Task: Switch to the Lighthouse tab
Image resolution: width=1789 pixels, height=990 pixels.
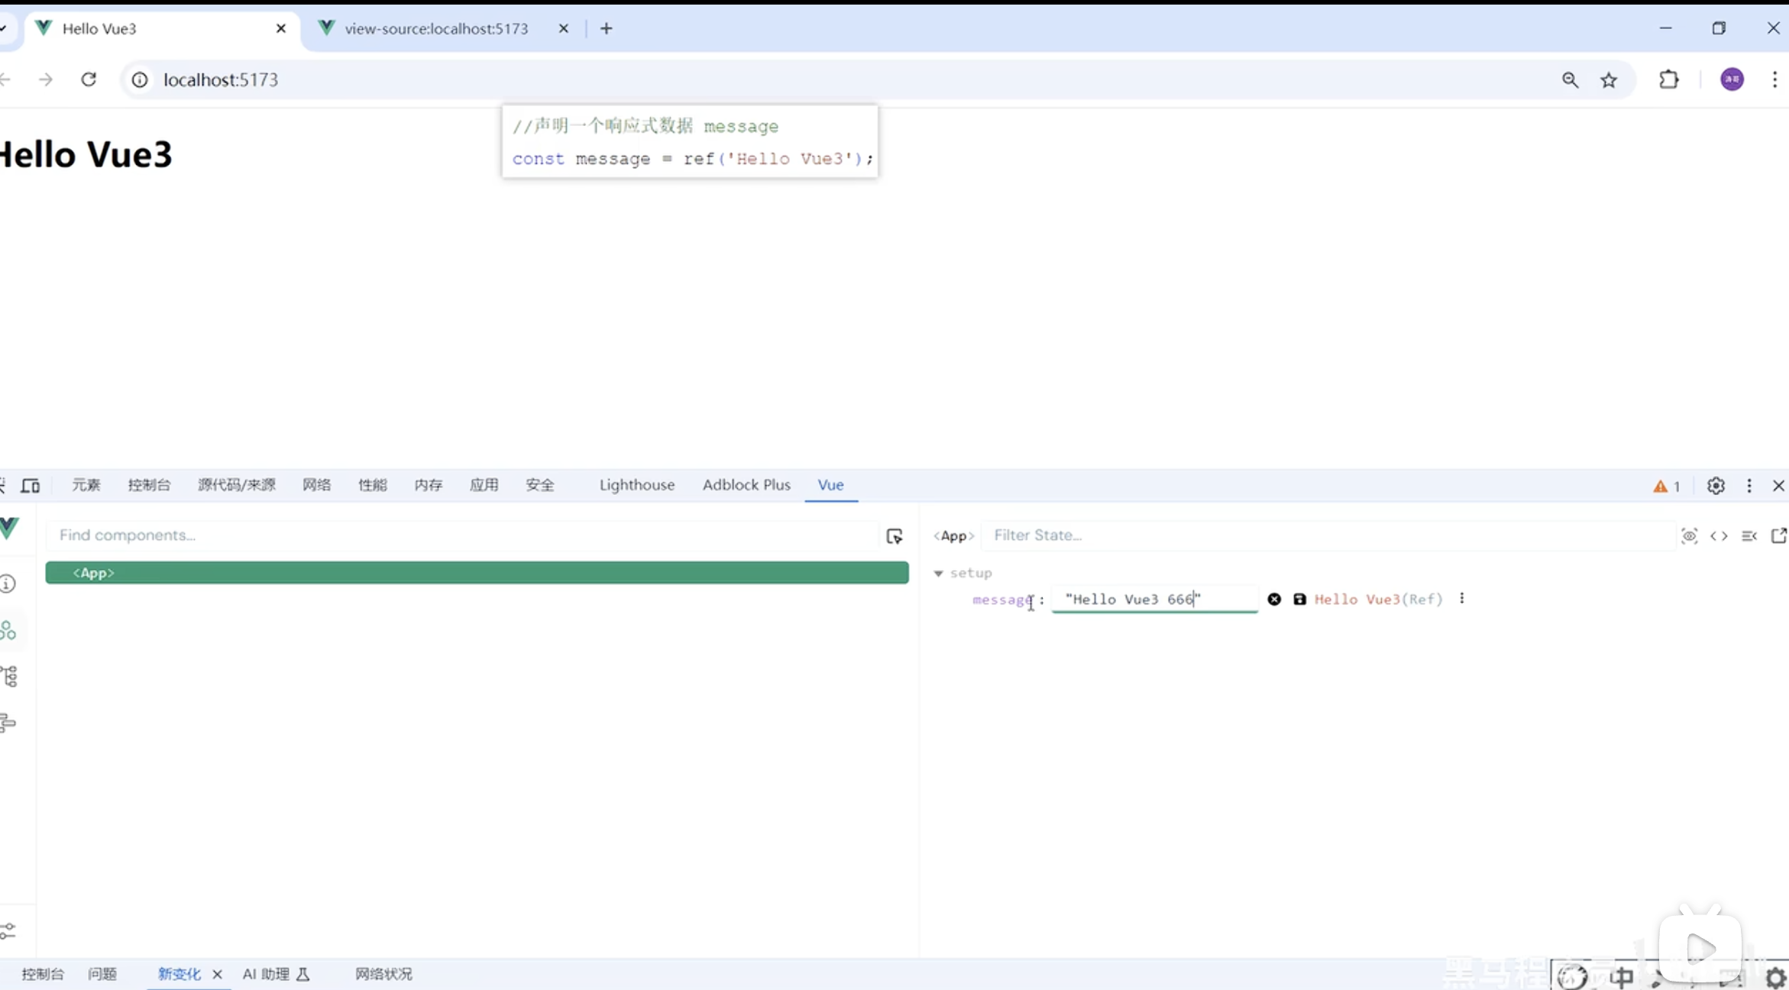Action: [636, 485]
